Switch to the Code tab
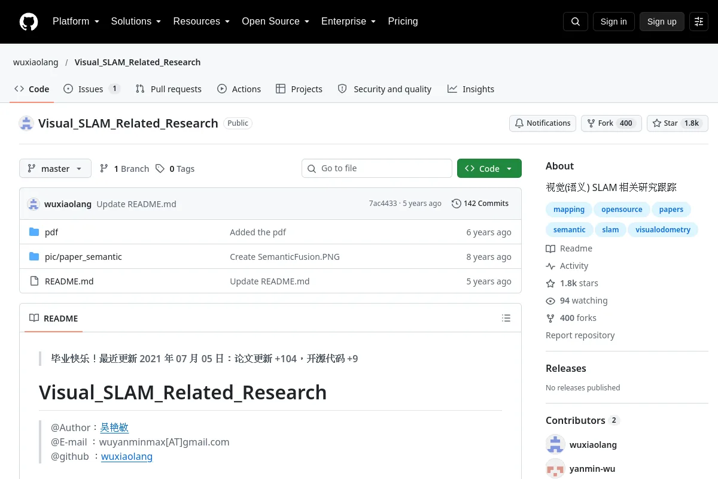 [32, 89]
